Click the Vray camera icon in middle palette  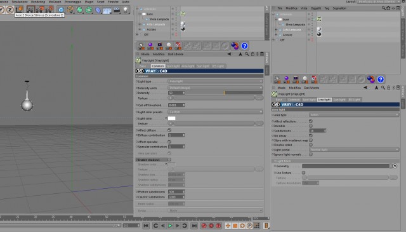tap(159, 46)
